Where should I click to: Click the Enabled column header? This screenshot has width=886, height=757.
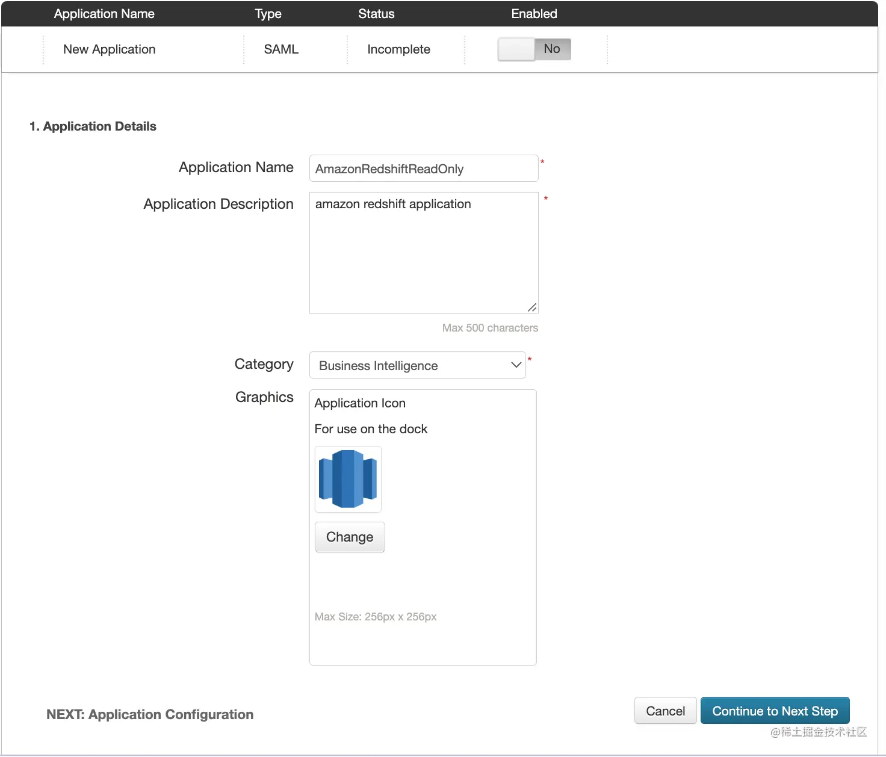pos(534,14)
